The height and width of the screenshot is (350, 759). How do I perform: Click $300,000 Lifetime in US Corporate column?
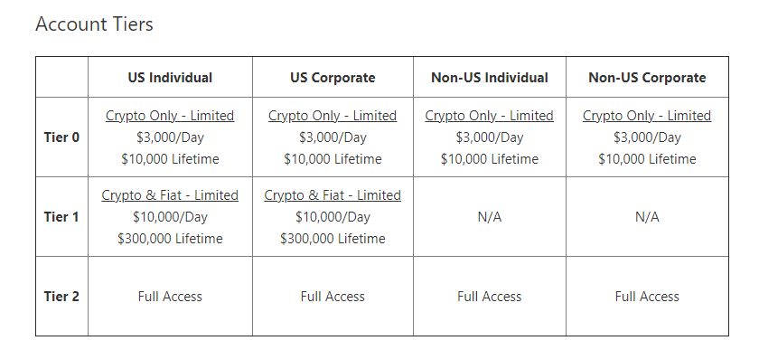pyautogui.click(x=333, y=239)
